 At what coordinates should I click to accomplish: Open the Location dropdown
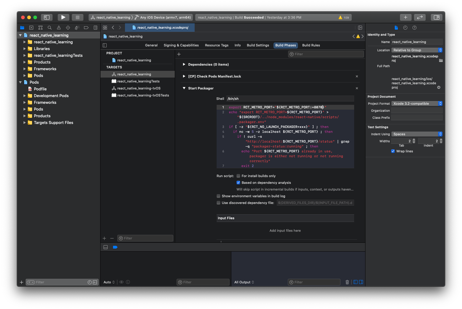tap(417, 50)
